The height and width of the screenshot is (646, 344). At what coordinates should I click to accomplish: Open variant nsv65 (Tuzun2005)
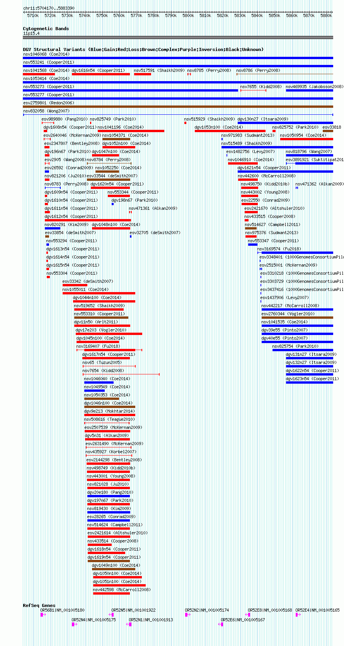pyautogui.click(x=102, y=362)
